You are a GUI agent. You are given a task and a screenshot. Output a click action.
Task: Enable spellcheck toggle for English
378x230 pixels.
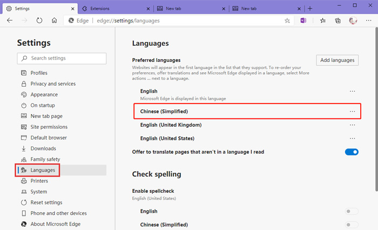tap(352, 211)
